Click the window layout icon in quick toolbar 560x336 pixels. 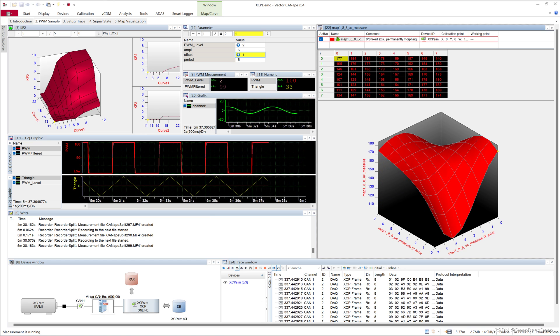click(48, 5)
